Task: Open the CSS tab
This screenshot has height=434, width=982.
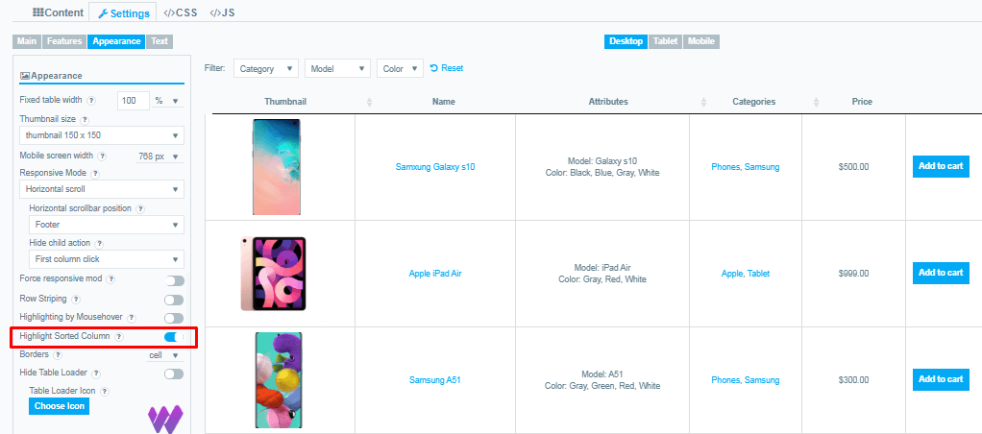Action: [x=180, y=12]
